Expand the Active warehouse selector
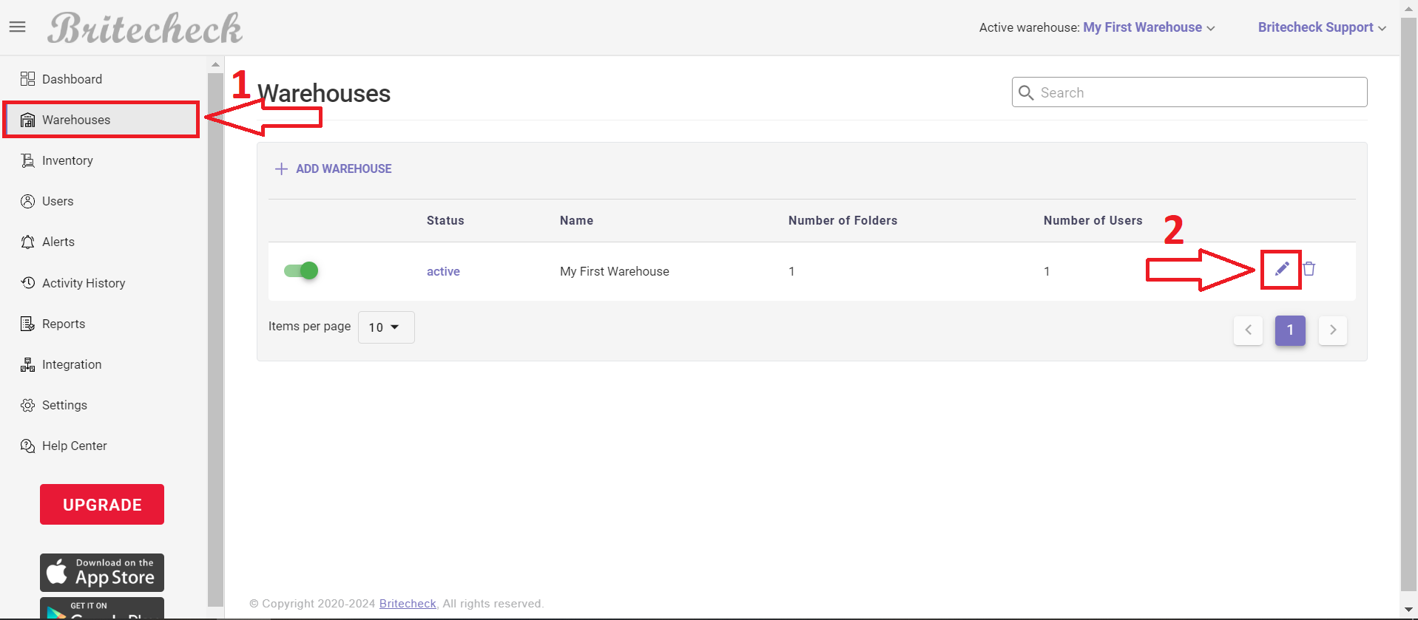The height and width of the screenshot is (620, 1418). 1149,27
